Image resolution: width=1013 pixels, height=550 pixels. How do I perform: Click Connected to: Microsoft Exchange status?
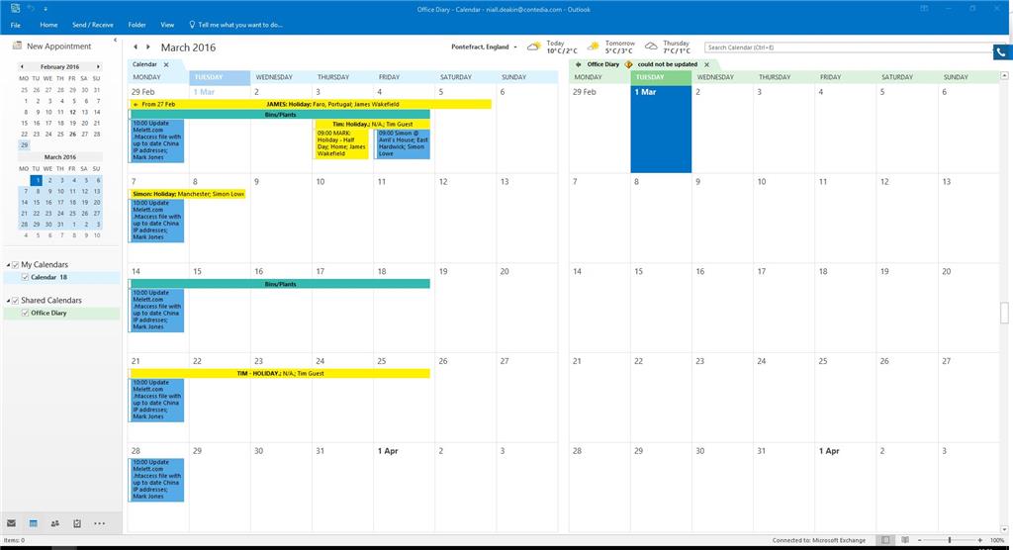(x=818, y=540)
